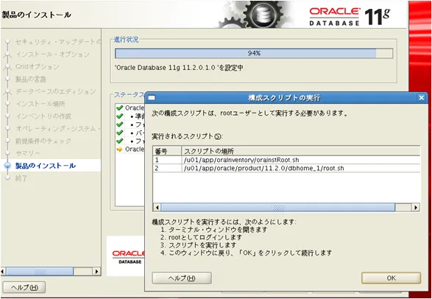Select the インベントリの作成 step
The height and width of the screenshot is (299, 432).
click(x=43, y=116)
